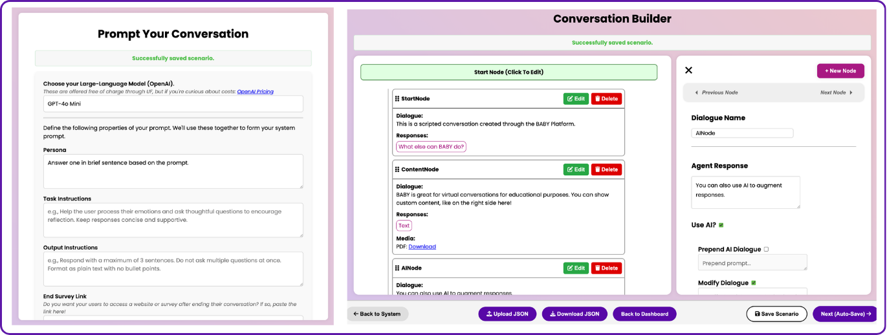Screen dimensions: 887x335
Task: Focus the Persona text area
Action: coord(173,171)
